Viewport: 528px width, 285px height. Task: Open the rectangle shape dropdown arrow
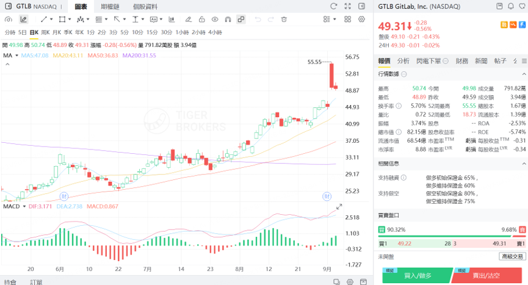click(x=70, y=20)
